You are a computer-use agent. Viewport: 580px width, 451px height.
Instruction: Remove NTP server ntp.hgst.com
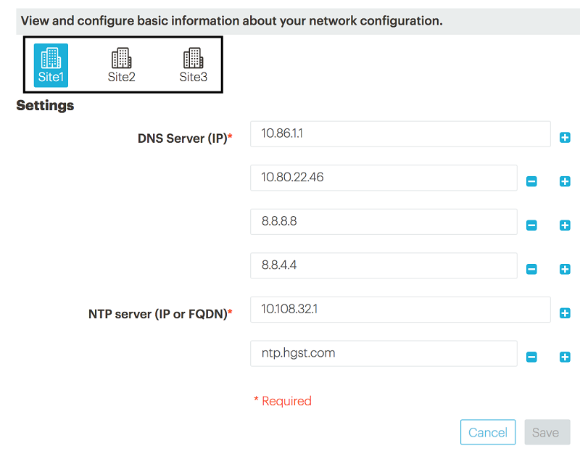click(531, 357)
